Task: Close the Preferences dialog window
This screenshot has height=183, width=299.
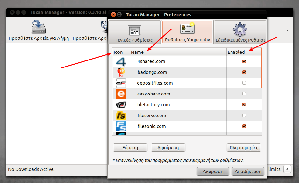Action: [x=113, y=15]
